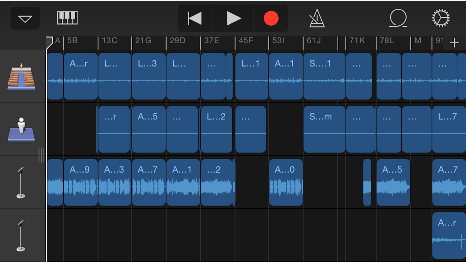Select first microphone track region under marker A

click(x=55, y=182)
